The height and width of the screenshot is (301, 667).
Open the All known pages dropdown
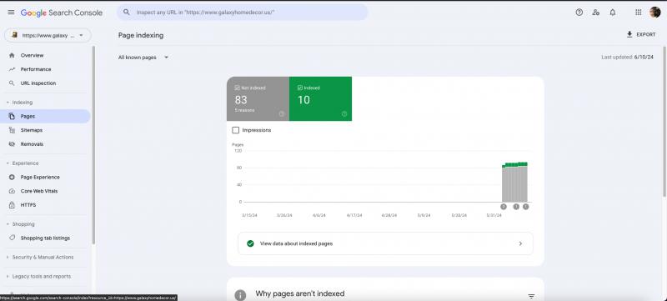(x=143, y=58)
